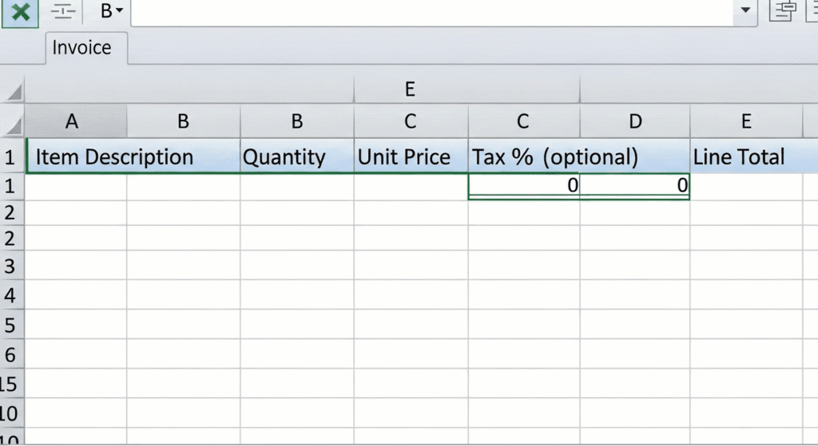Click the Unit Price header cell
This screenshot has height=446, width=818.
tap(404, 157)
